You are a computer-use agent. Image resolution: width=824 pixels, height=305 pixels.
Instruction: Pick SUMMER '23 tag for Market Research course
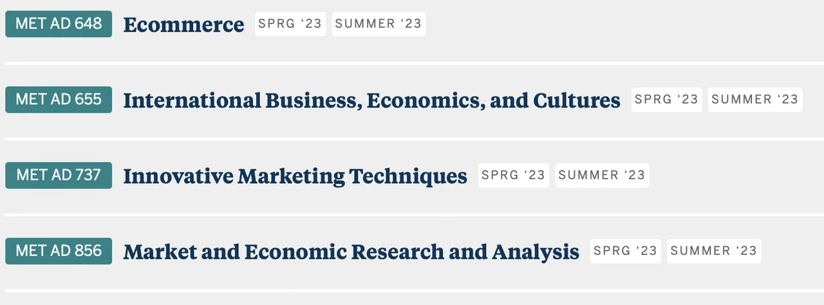714,251
